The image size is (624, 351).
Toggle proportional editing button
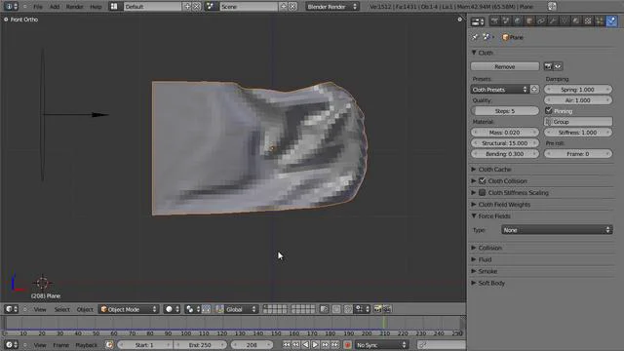coord(336,309)
